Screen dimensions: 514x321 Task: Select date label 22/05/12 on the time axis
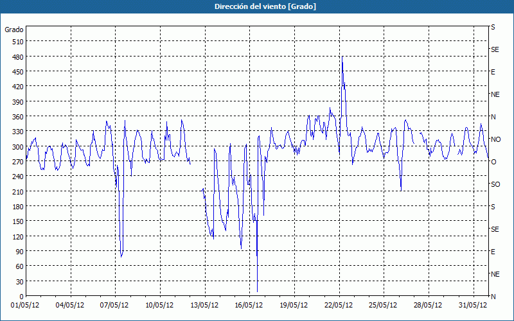339,306
